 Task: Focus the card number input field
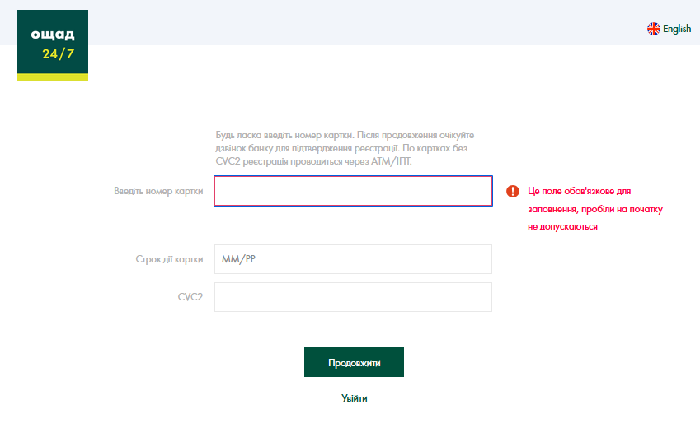[353, 191]
